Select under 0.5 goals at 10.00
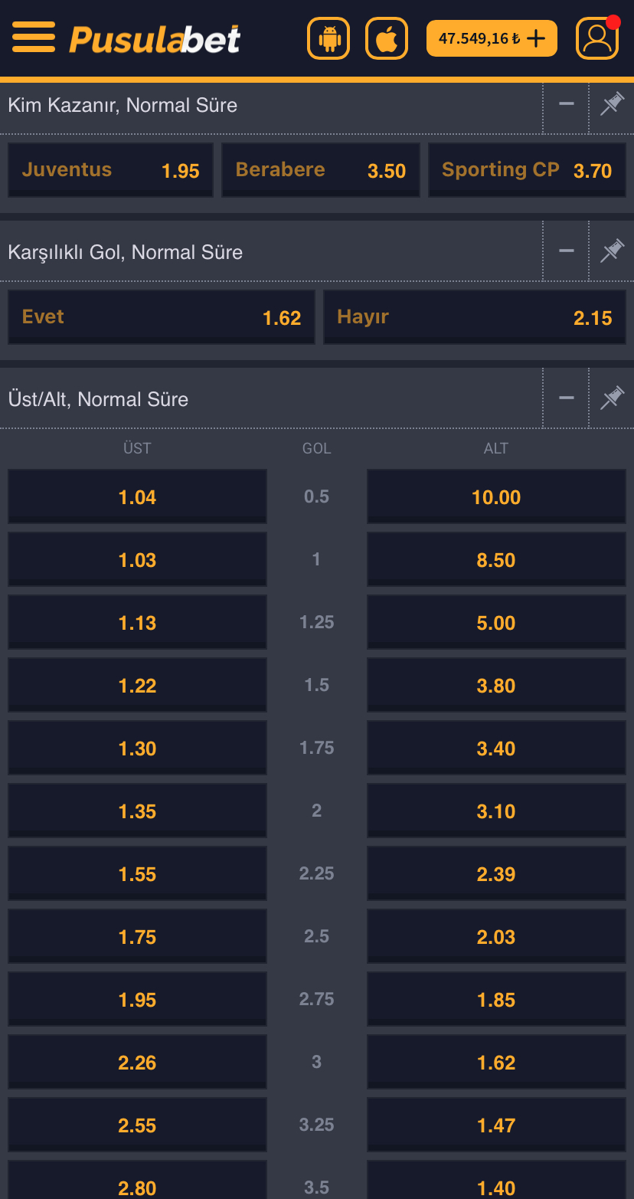 (496, 497)
